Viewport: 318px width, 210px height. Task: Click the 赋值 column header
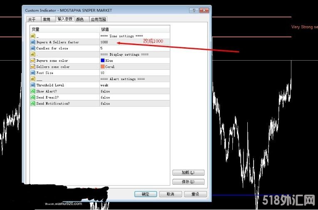click(135, 29)
